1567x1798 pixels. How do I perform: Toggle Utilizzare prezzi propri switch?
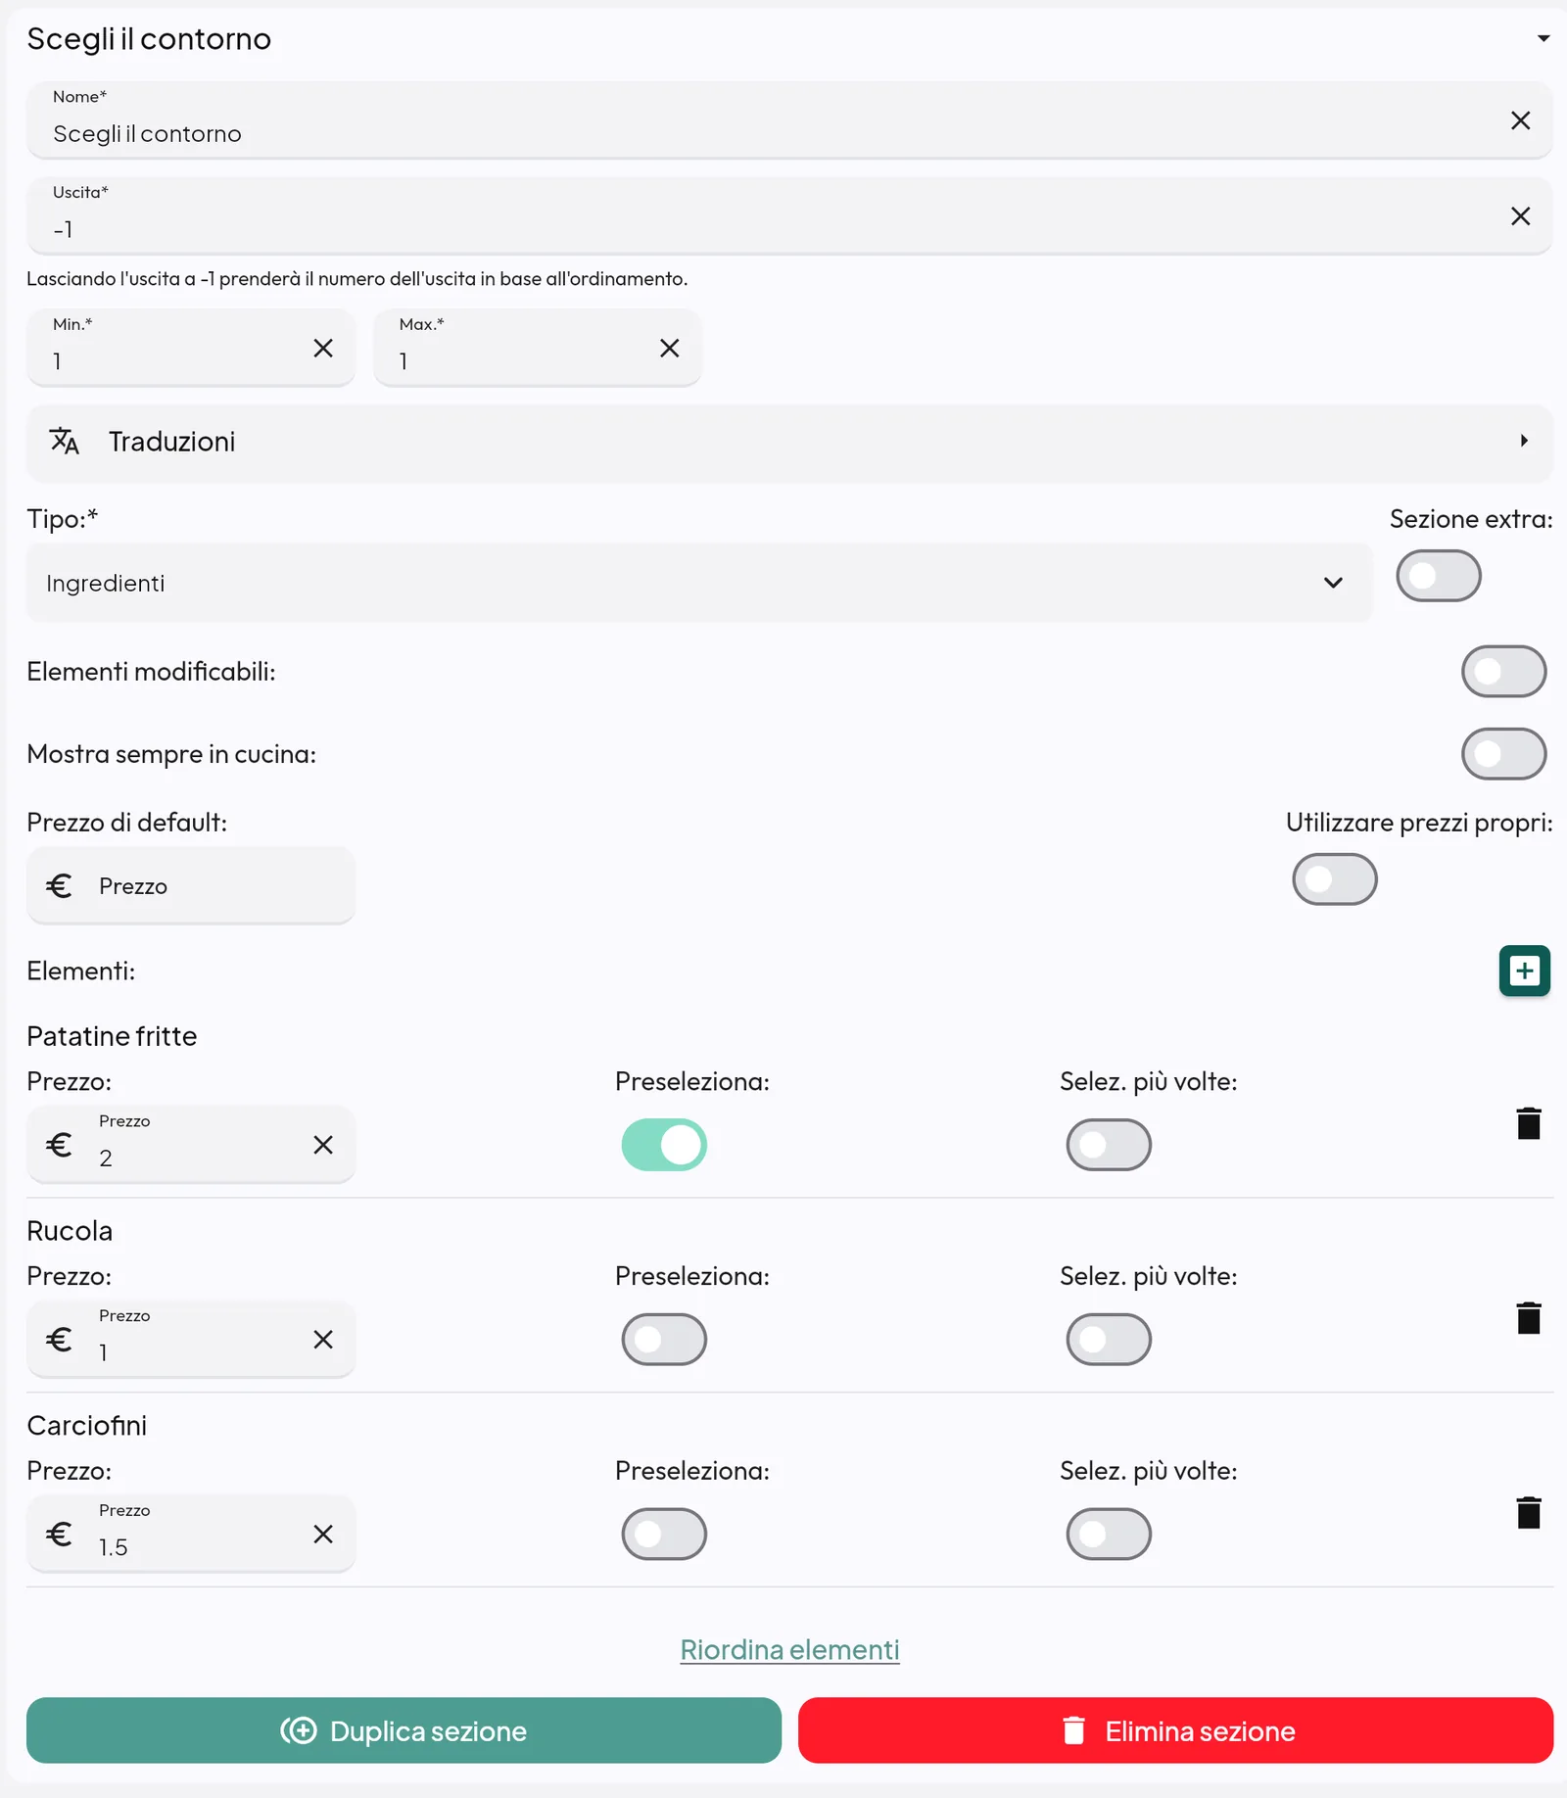pos(1334,879)
